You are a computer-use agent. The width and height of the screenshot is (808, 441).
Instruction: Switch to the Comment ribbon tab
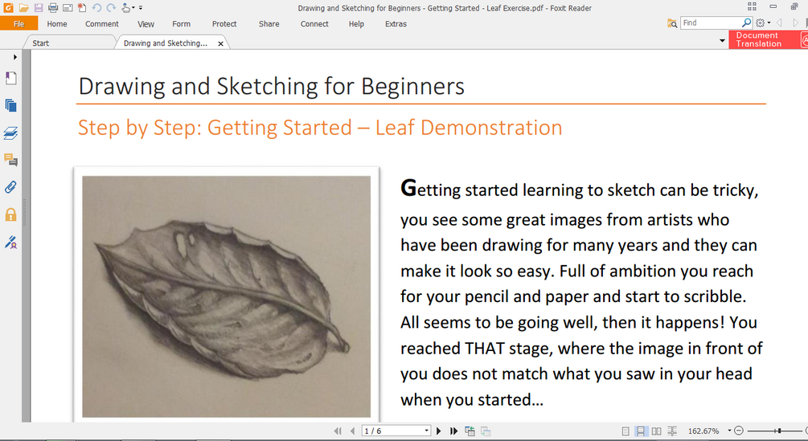[x=102, y=23]
